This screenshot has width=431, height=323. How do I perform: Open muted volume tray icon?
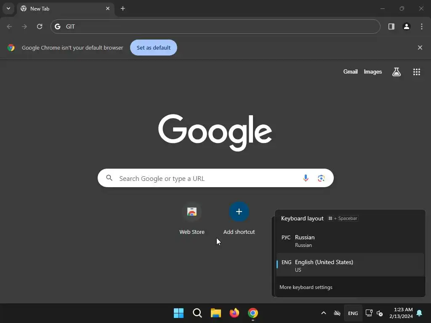click(380, 313)
